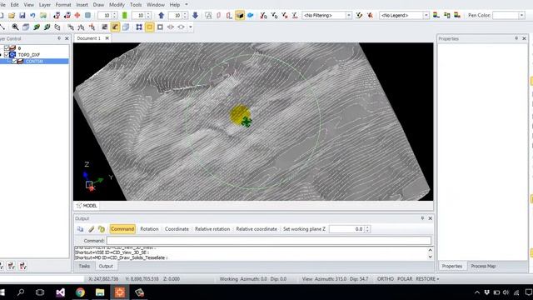Switch to the Tasks tab
Viewport: 533px width, 300px height.
pos(84,267)
